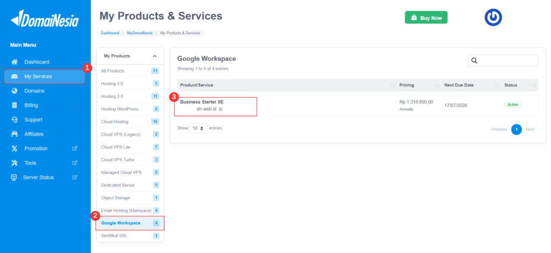Click external-link icon beside Tools
Viewport: 551px width, 253px height.
click(x=74, y=163)
